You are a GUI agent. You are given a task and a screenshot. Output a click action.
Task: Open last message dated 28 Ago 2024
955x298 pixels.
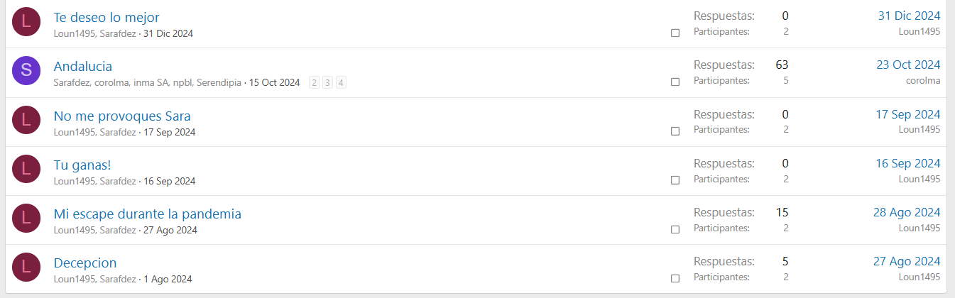(907, 212)
